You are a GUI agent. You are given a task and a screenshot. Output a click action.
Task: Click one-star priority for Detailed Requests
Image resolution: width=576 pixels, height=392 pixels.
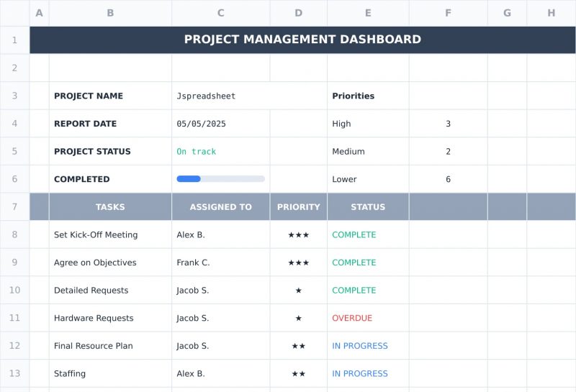(299, 290)
